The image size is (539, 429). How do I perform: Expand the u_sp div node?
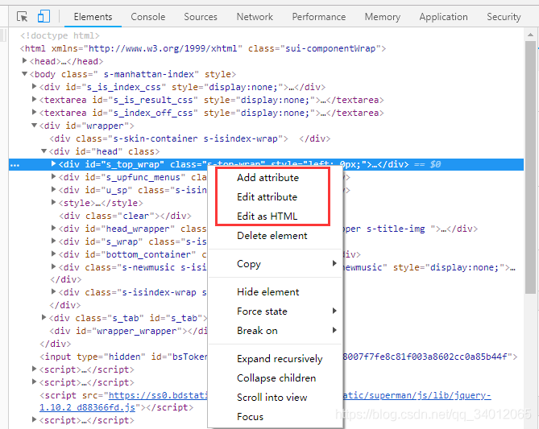pyautogui.click(x=53, y=190)
